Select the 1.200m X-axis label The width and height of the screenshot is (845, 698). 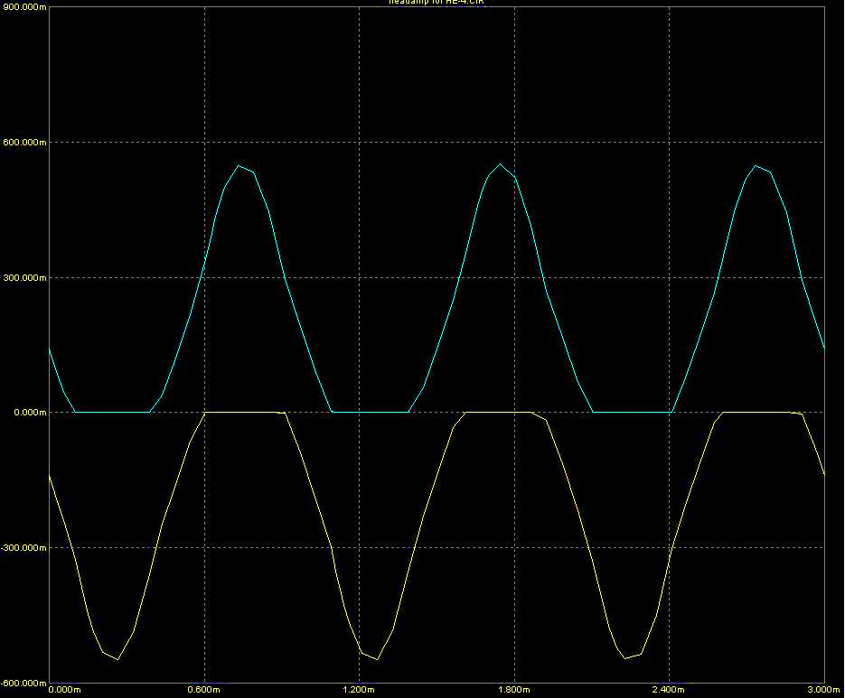click(359, 691)
